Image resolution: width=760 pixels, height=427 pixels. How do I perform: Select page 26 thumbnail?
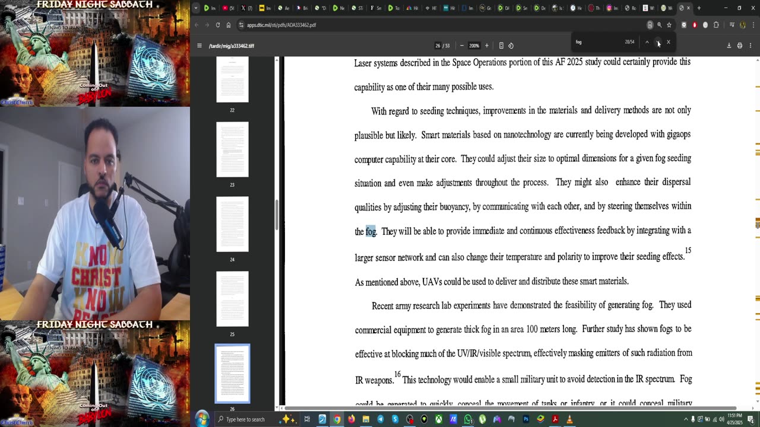click(x=232, y=374)
